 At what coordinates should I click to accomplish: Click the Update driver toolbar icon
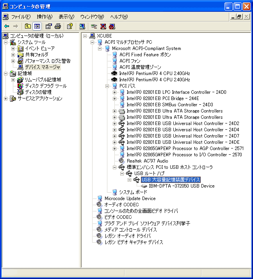[x=94, y=26]
